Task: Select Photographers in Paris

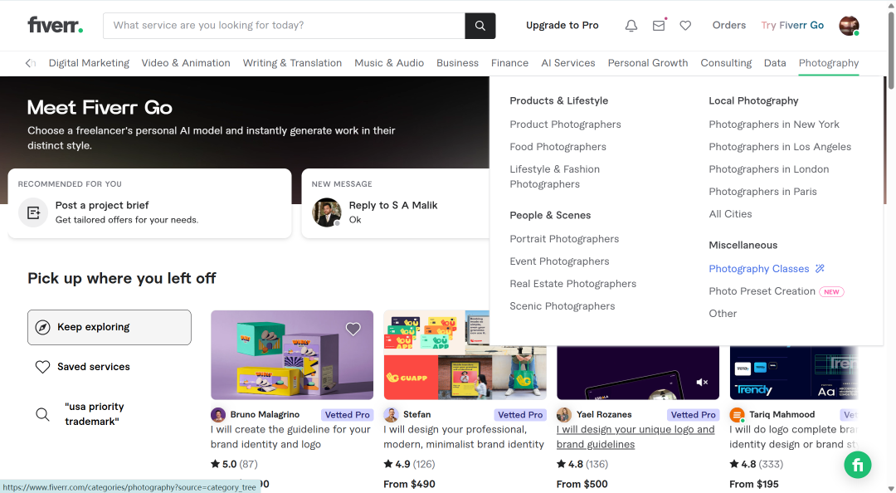Action: coord(762,191)
